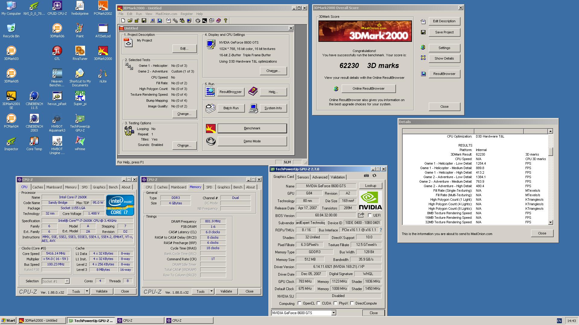Click the benchmark run black toolbar icon

[x=204, y=20]
